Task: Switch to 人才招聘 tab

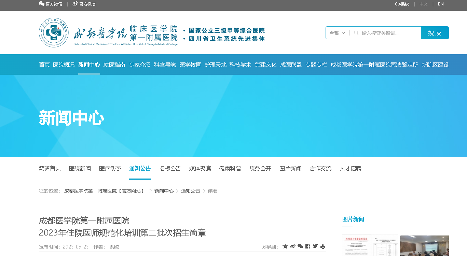Action: coord(350,169)
